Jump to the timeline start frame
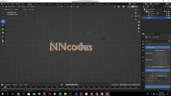The width and height of the screenshot is (171, 96). pyautogui.click(x=66, y=85)
